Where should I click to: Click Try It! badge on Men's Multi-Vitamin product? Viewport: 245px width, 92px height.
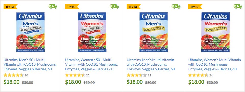[134, 7]
